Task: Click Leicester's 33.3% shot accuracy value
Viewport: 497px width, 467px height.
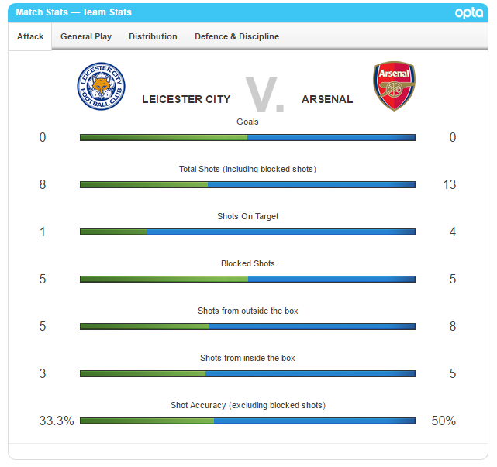Action: (57, 421)
